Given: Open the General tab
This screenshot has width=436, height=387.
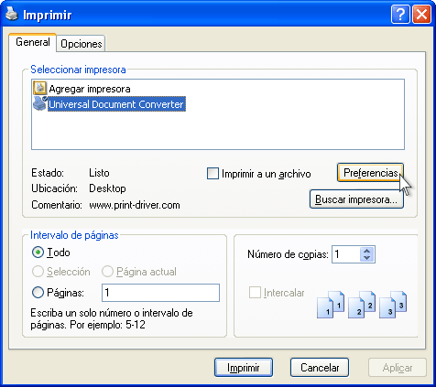Looking at the screenshot, I should [x=33, y=42].
